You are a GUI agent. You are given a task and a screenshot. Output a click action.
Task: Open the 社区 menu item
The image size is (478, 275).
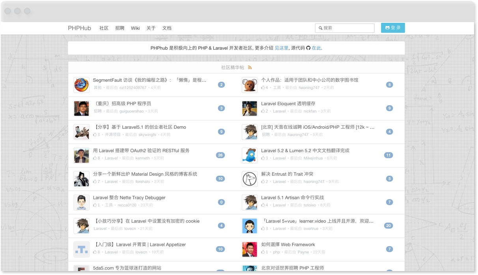pyautogui.click(x=104, y=28)
